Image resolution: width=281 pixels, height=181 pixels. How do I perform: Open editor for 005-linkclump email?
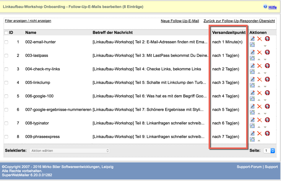coord(253,79)
